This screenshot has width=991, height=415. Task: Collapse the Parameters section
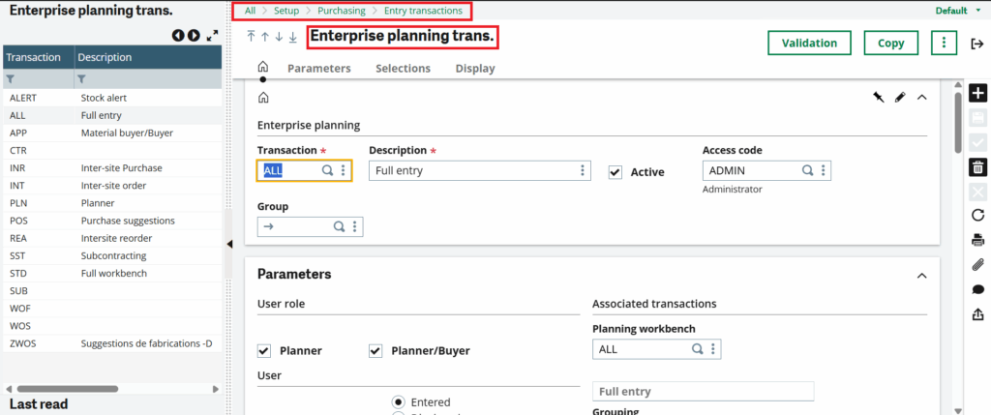[920, 275]
